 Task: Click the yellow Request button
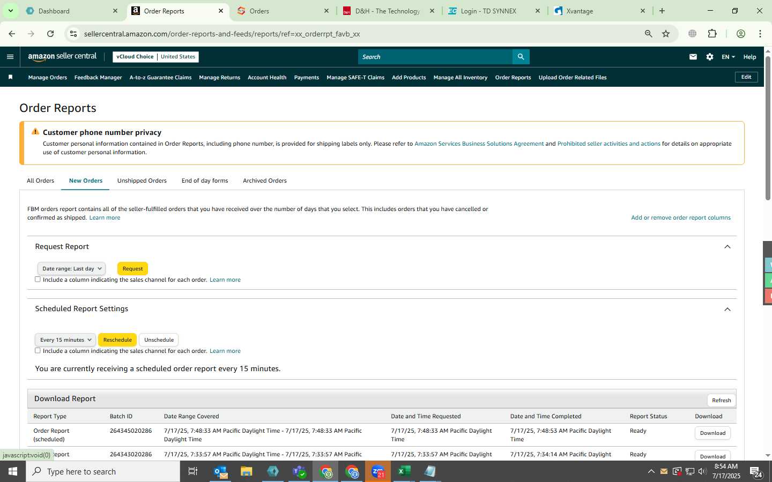click(132, 268)
